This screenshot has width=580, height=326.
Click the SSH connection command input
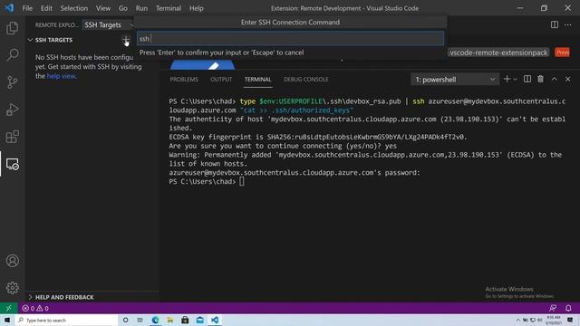coord(290,38)
